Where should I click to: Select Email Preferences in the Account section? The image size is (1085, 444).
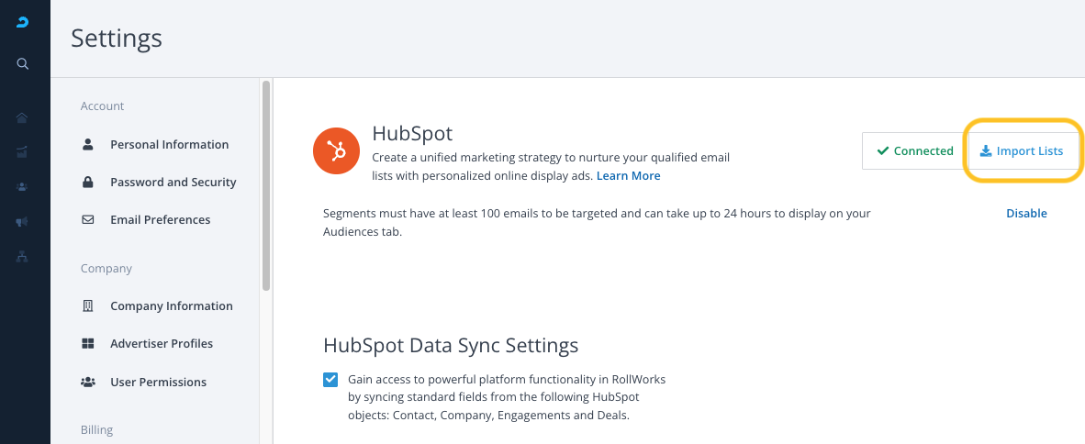[160, 219]
